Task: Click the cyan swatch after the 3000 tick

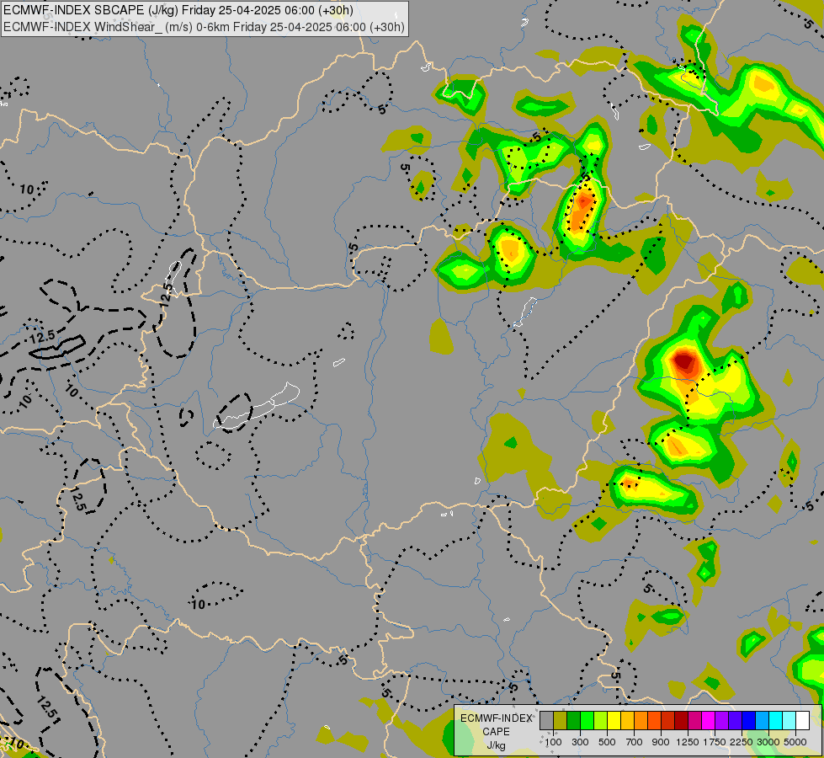Action: (x=776, y=721)
